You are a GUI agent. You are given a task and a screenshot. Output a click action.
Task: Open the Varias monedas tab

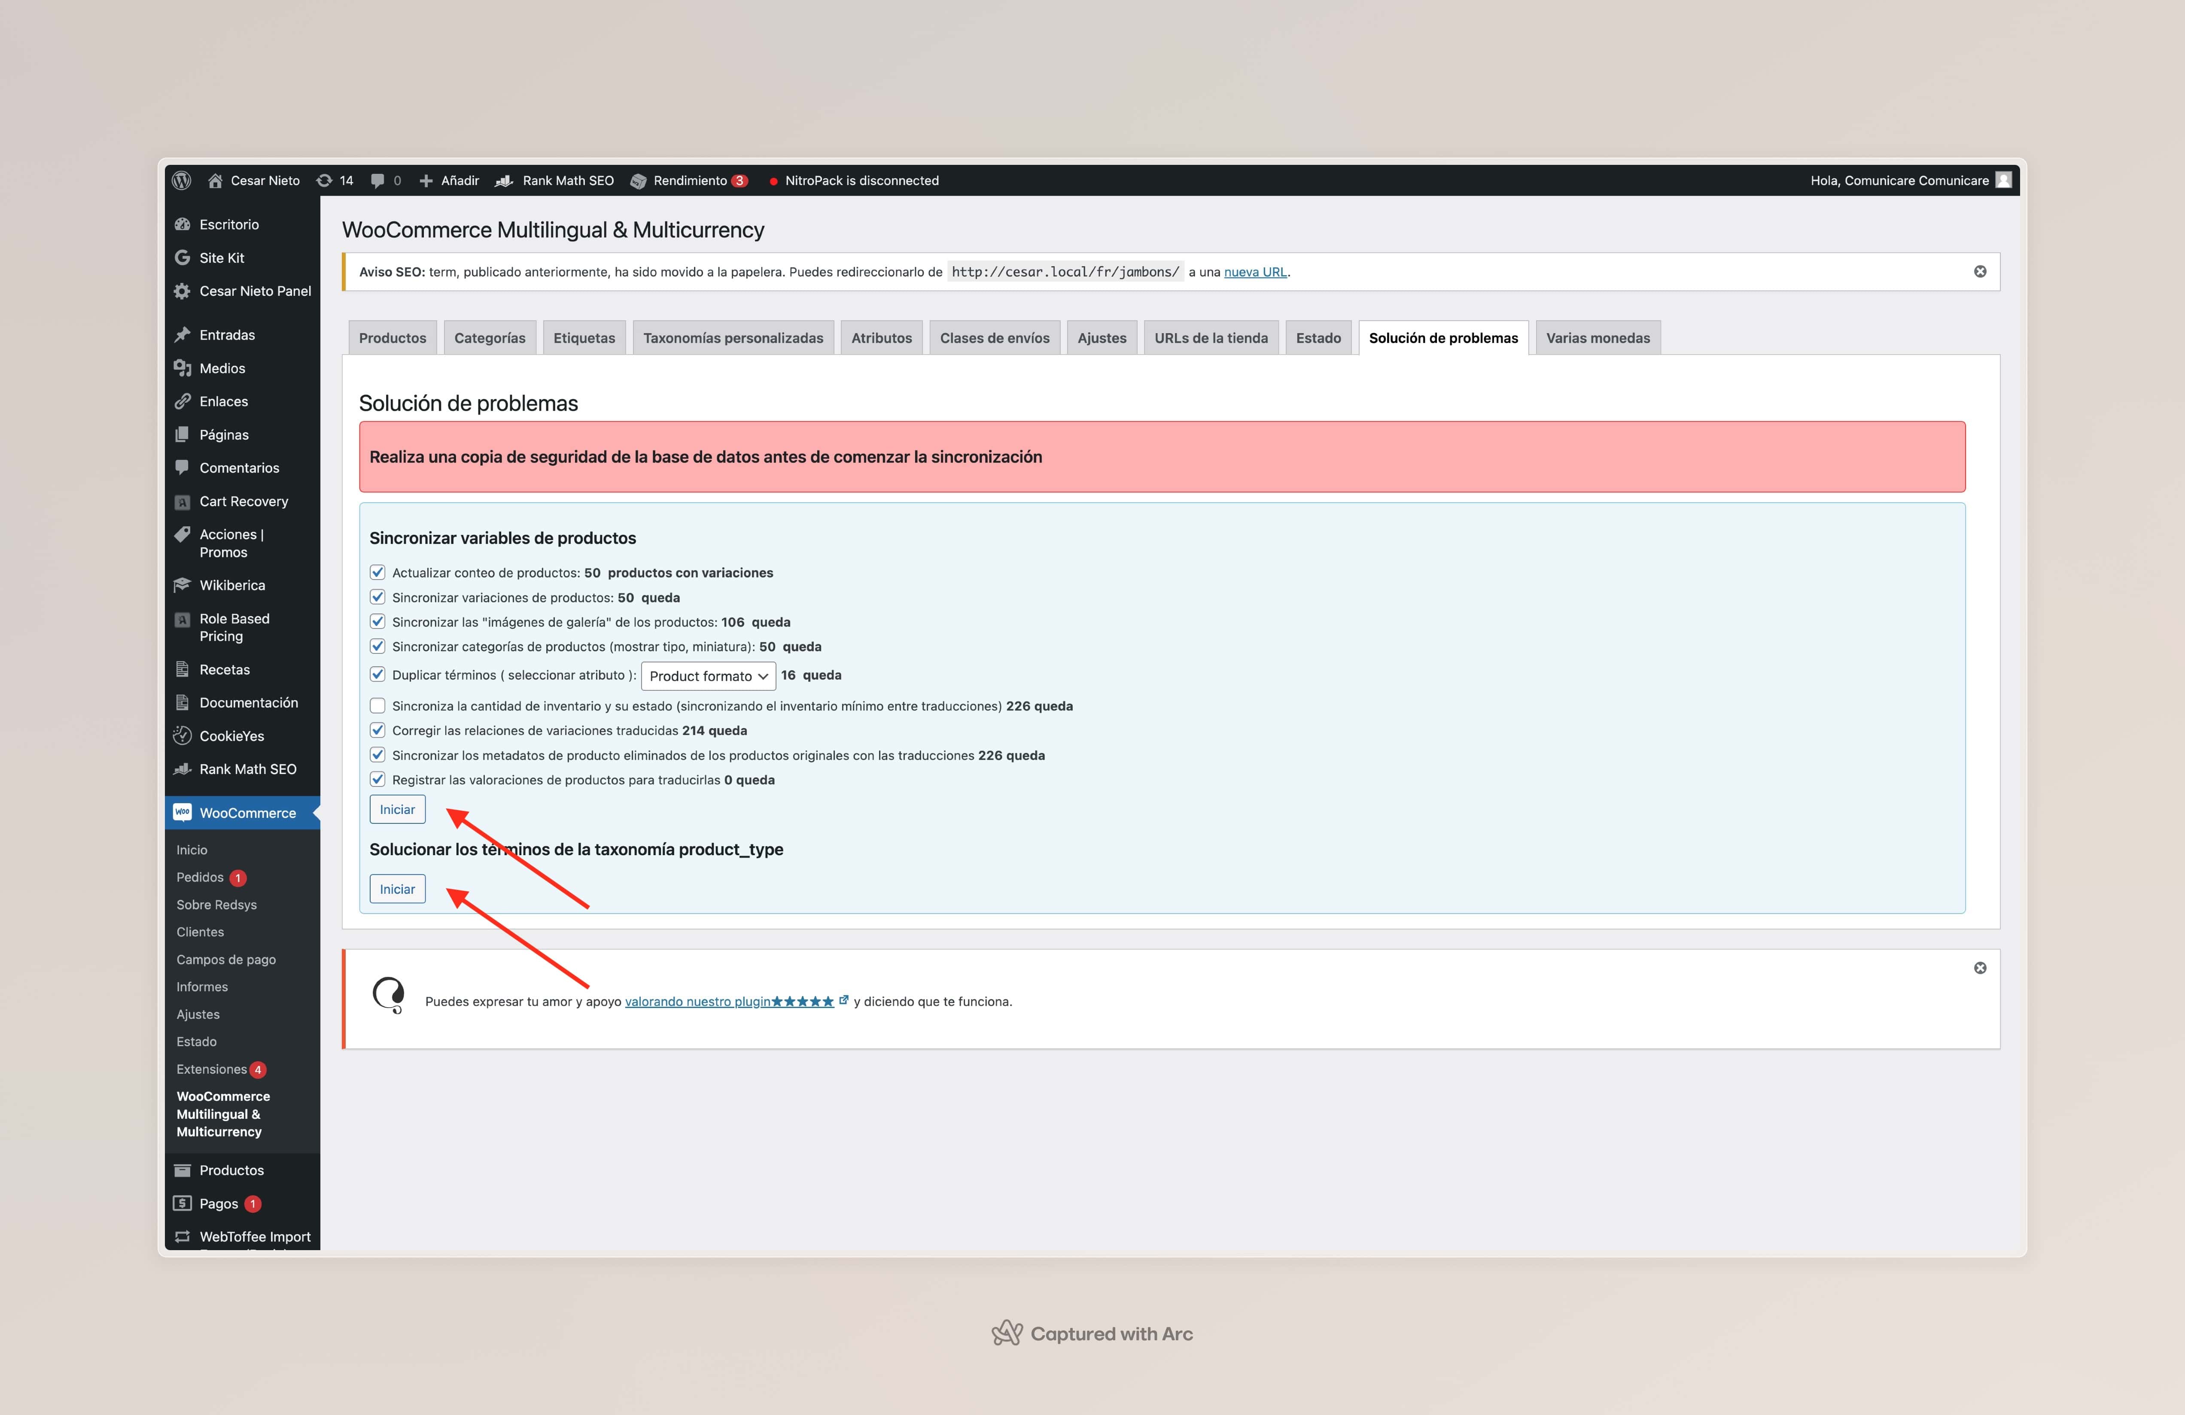(x=1598, y=338)
